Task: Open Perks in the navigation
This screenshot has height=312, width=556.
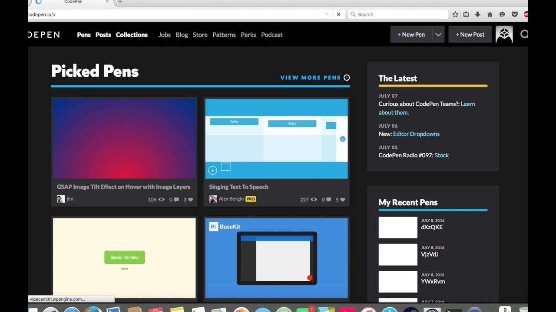Action: (248, 35)
